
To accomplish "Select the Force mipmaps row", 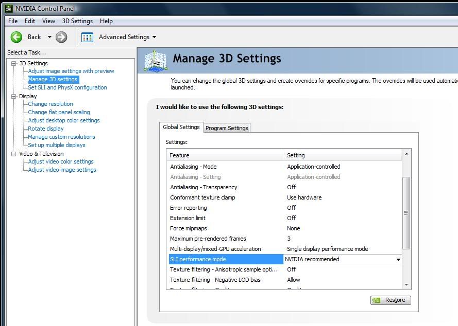I will [285, 228].
